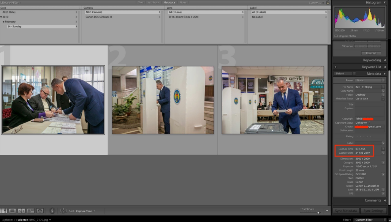Viewport: 391px width, 222px height.
Task: Collapse the 2019 date tree
Action: point(1,17)
